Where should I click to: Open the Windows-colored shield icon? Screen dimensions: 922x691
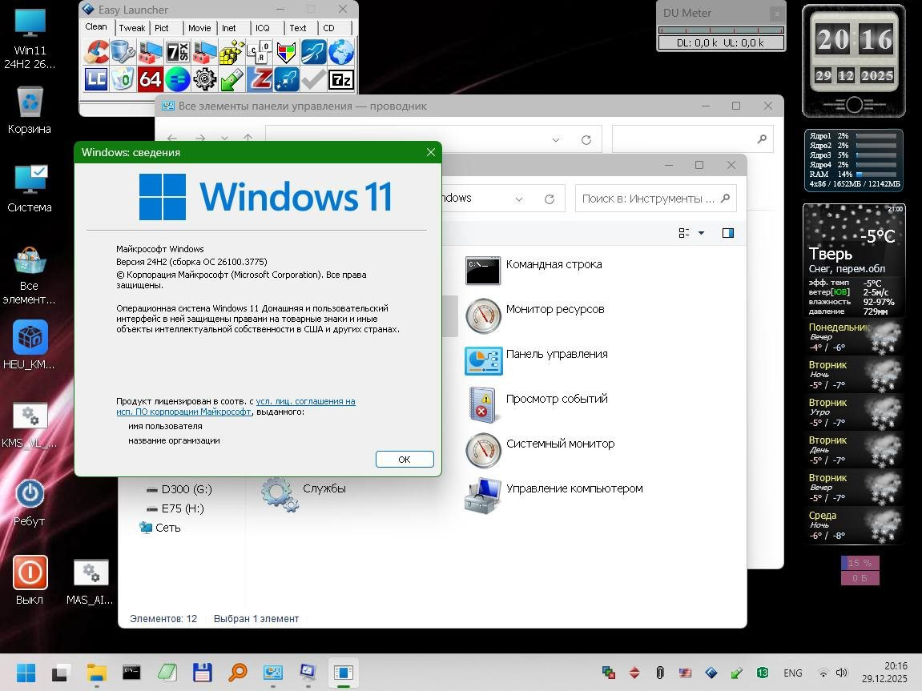pos(286,52)
